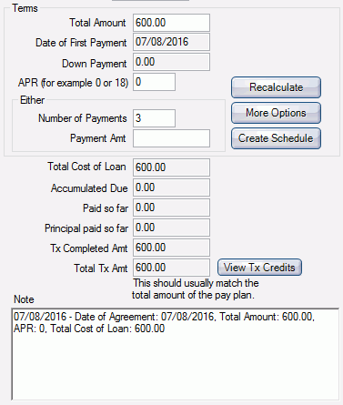The image size is (343, 405).
Task: Click inside the Note text area
Action: (176, 354)
